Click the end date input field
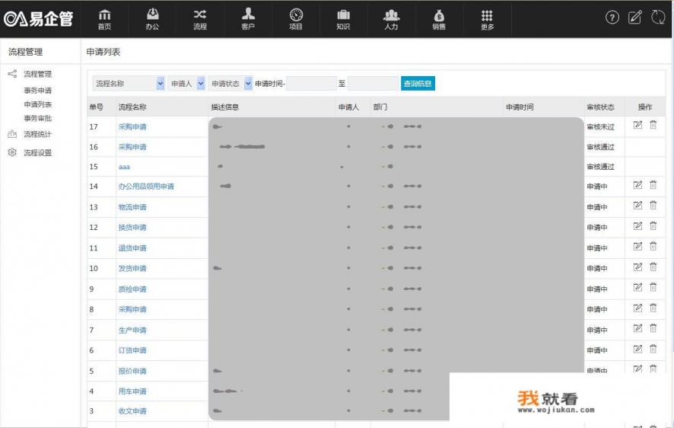The width and height of the screenshot is (674, 428). (373, 84)
